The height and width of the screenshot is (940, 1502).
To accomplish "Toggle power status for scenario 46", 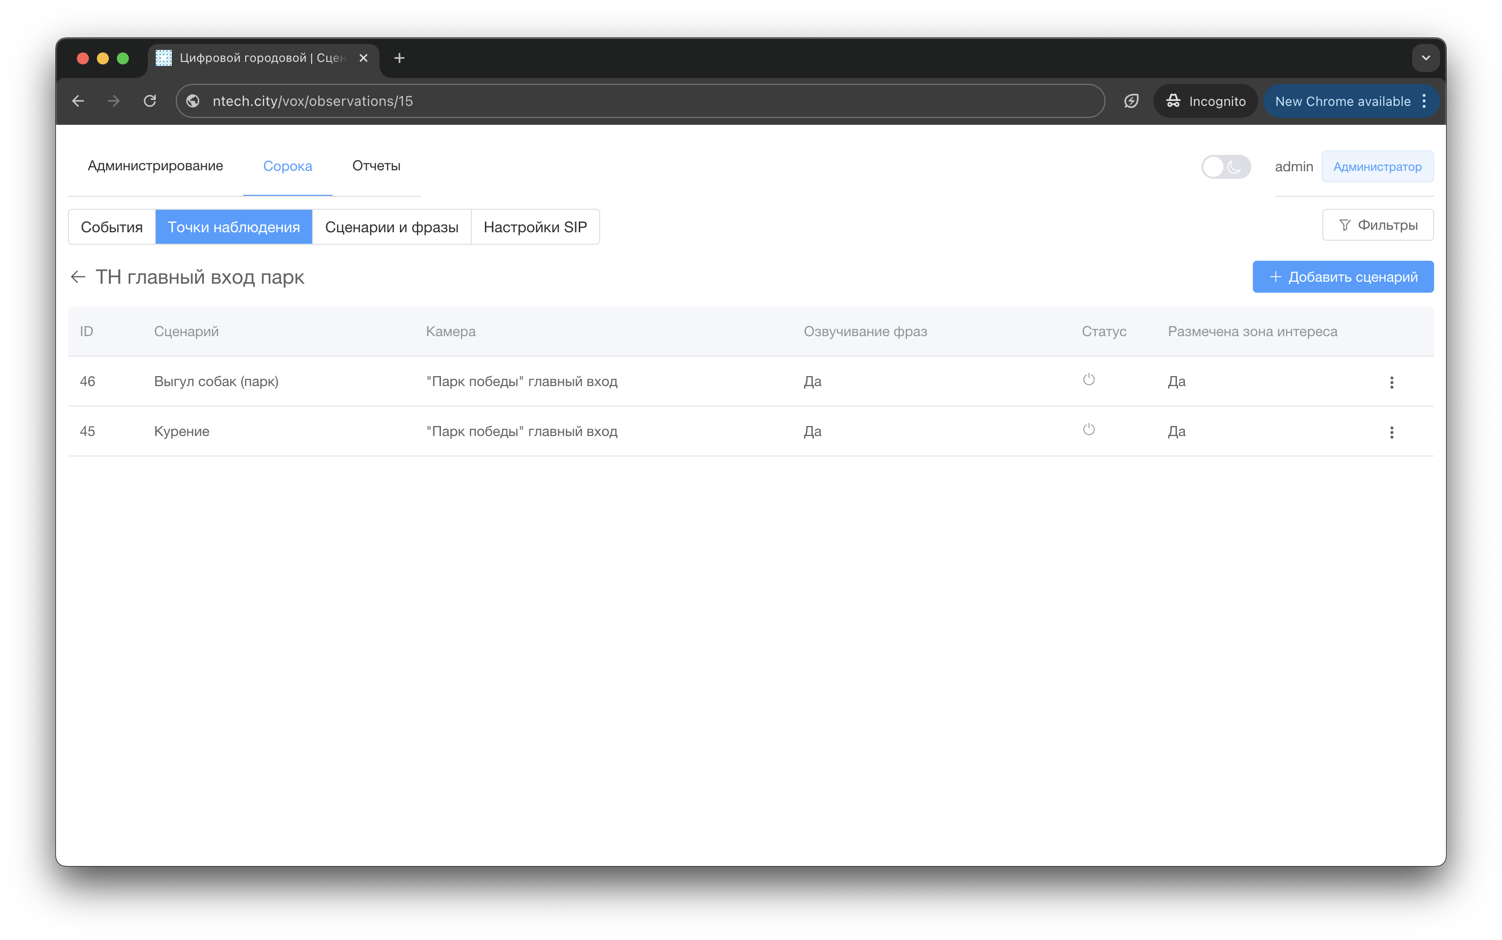I will [x=1088, y=379].
